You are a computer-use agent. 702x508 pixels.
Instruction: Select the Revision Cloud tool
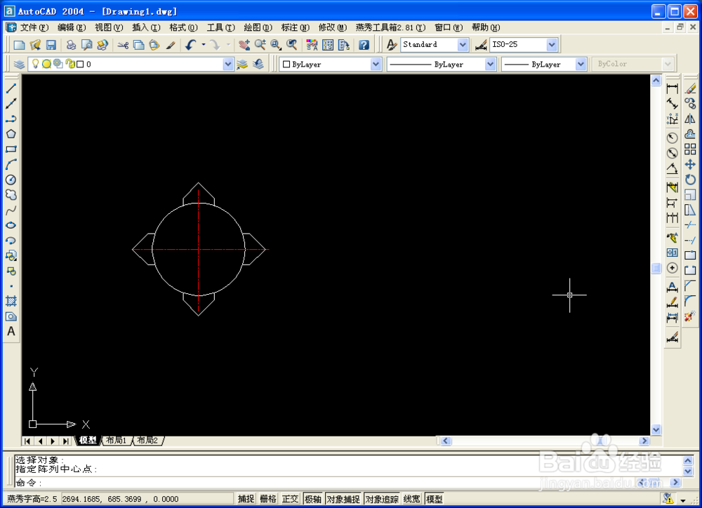[x=11, y=194]
